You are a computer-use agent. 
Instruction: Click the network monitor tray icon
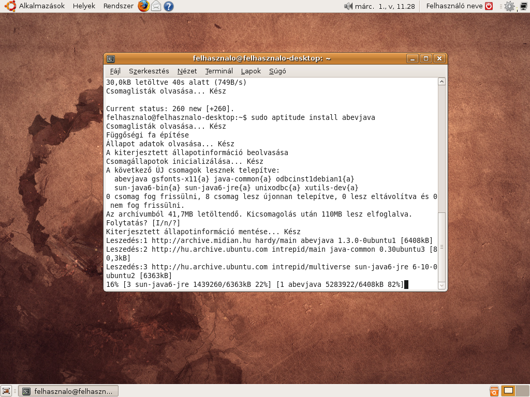tap(523, 6)
